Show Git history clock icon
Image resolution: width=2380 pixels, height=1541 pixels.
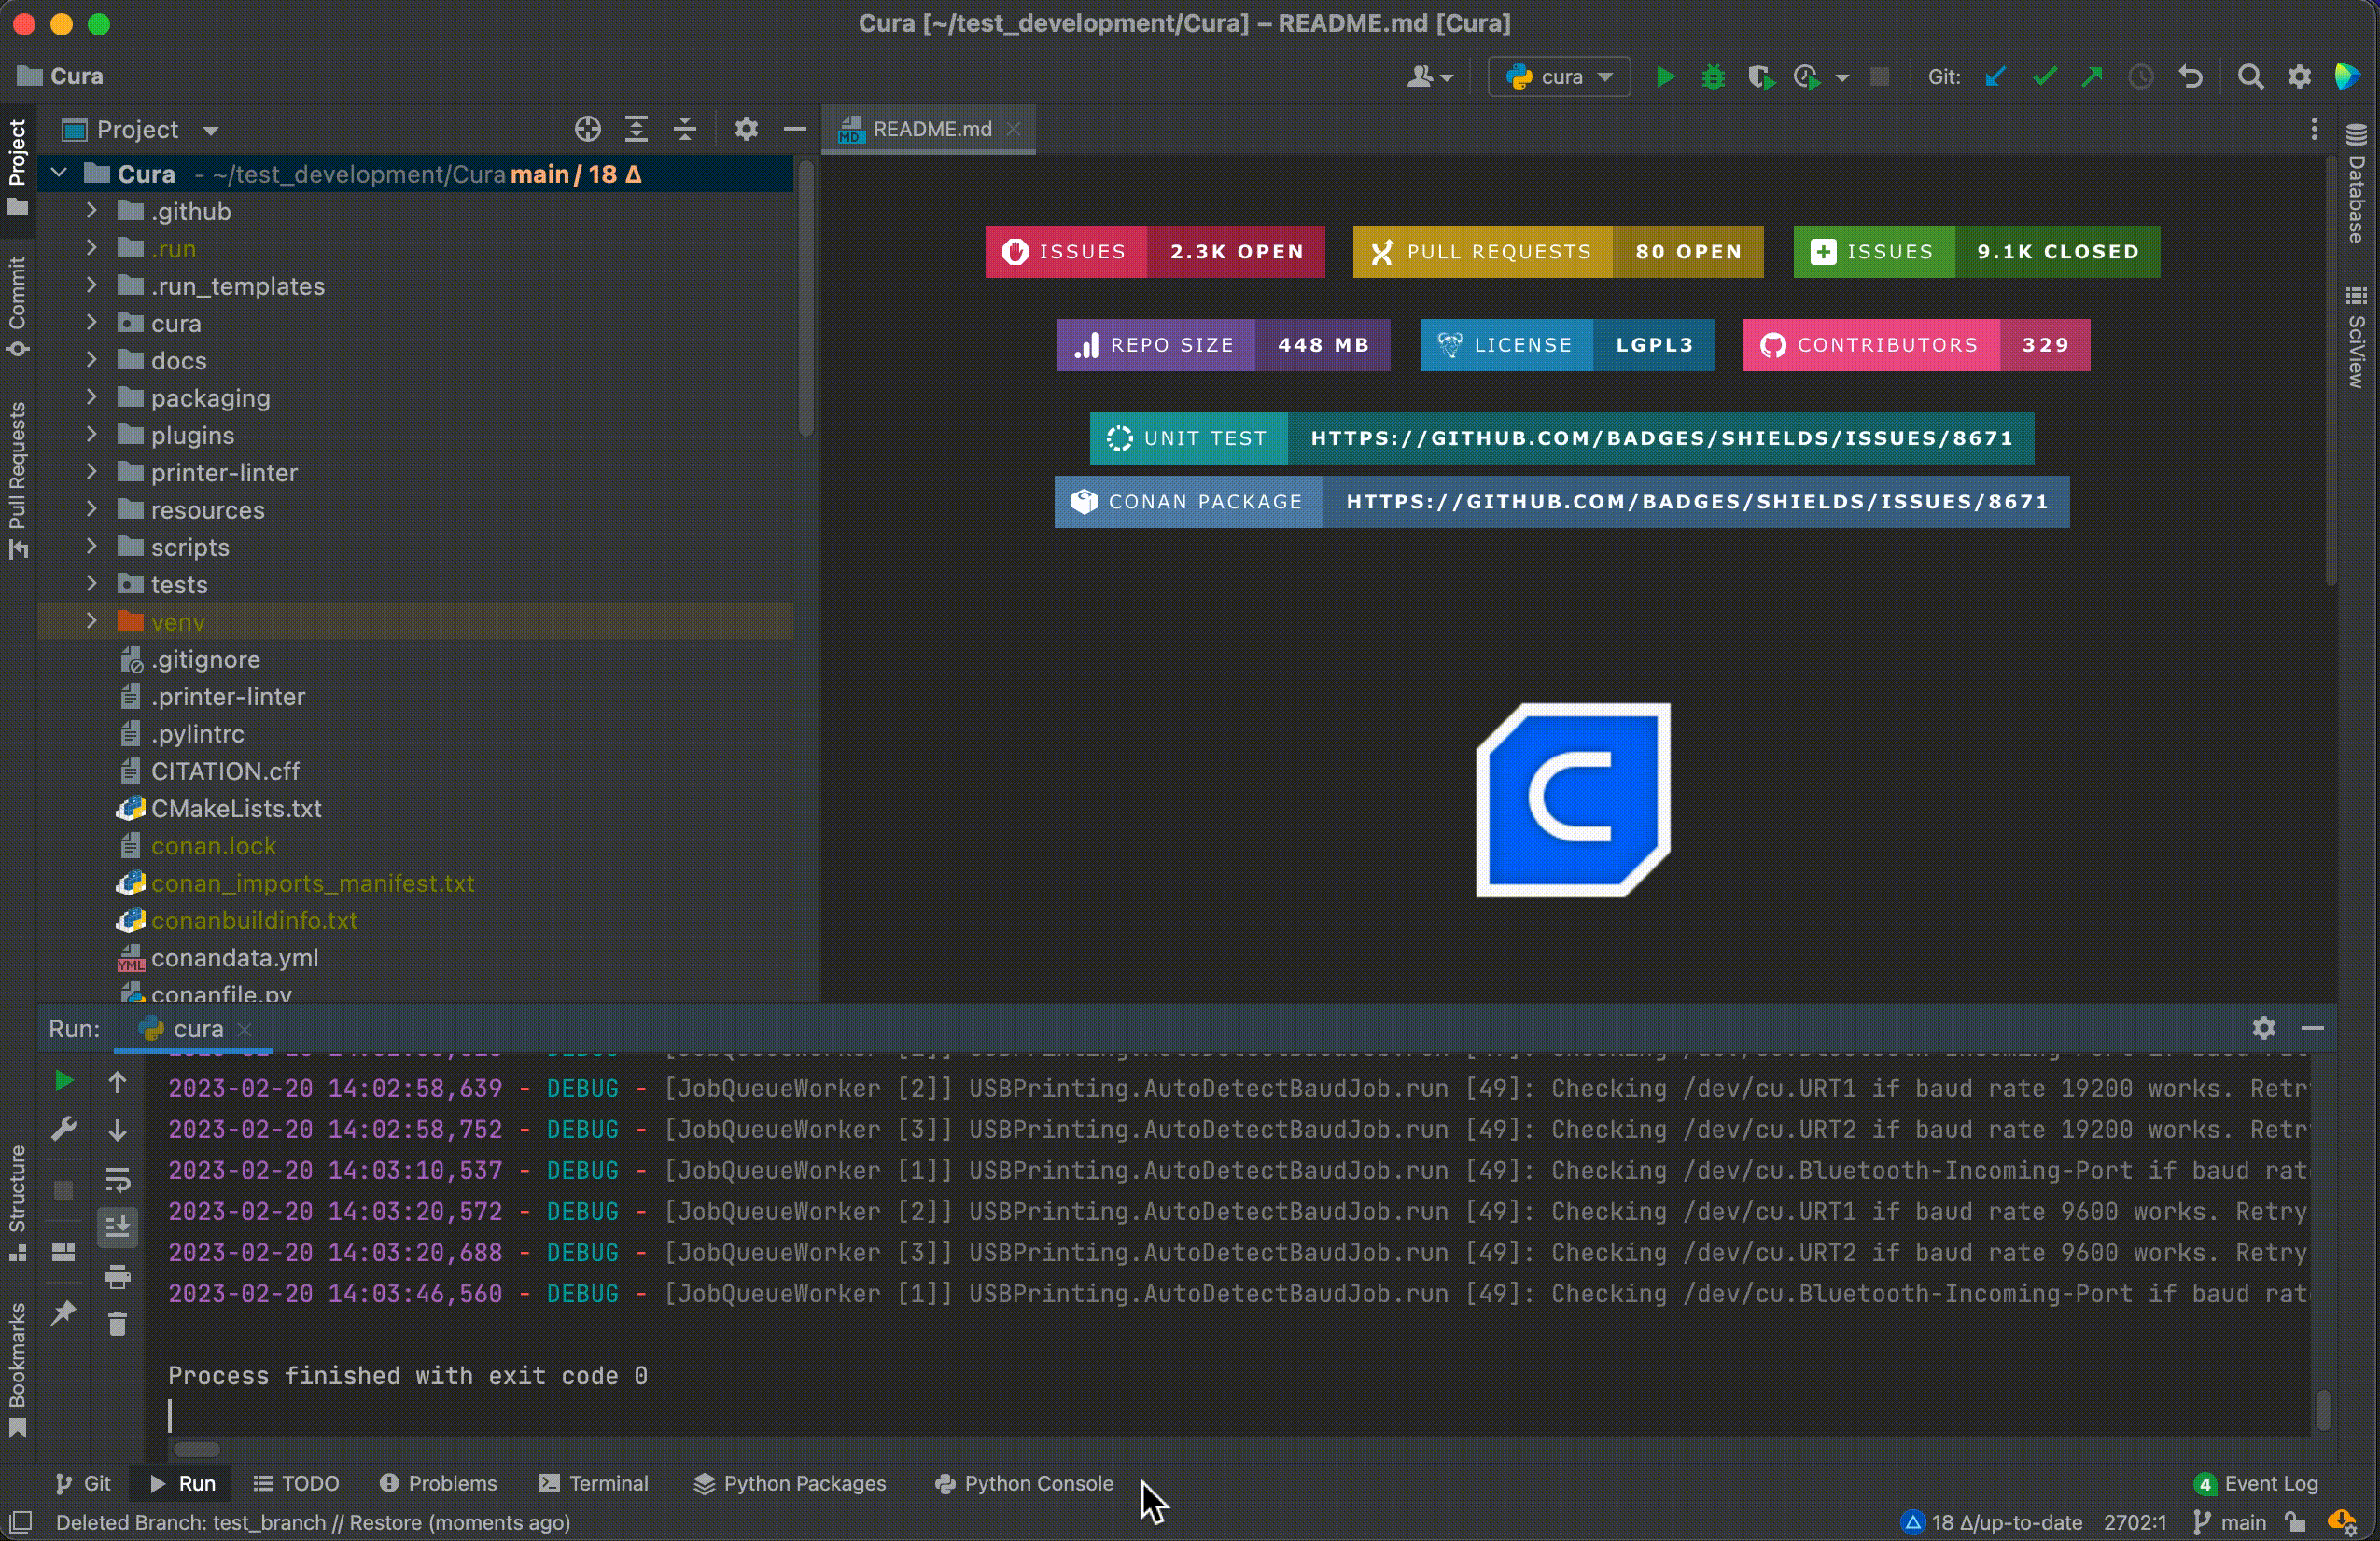[x=2141, y=76]
